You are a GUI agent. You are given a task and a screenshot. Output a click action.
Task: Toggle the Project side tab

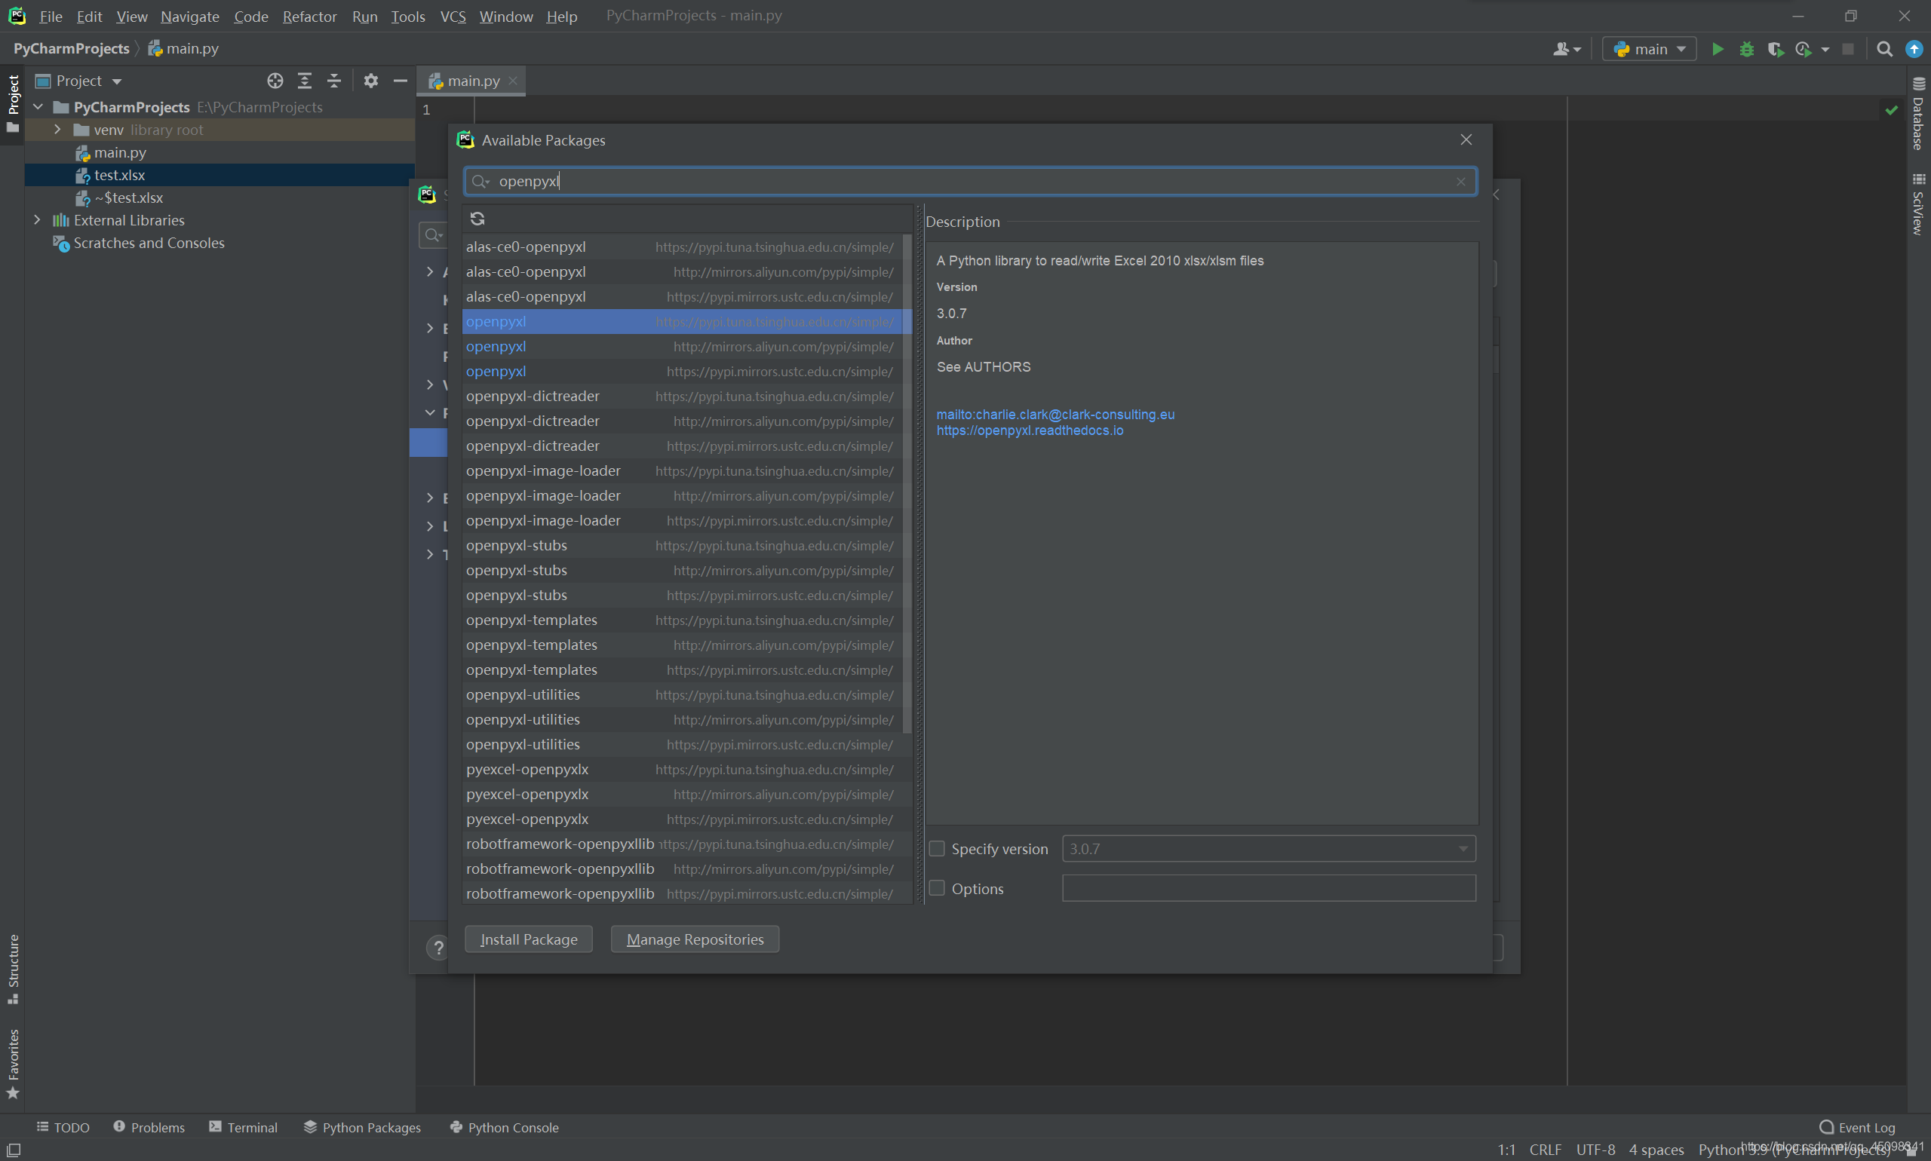(13, 103)
